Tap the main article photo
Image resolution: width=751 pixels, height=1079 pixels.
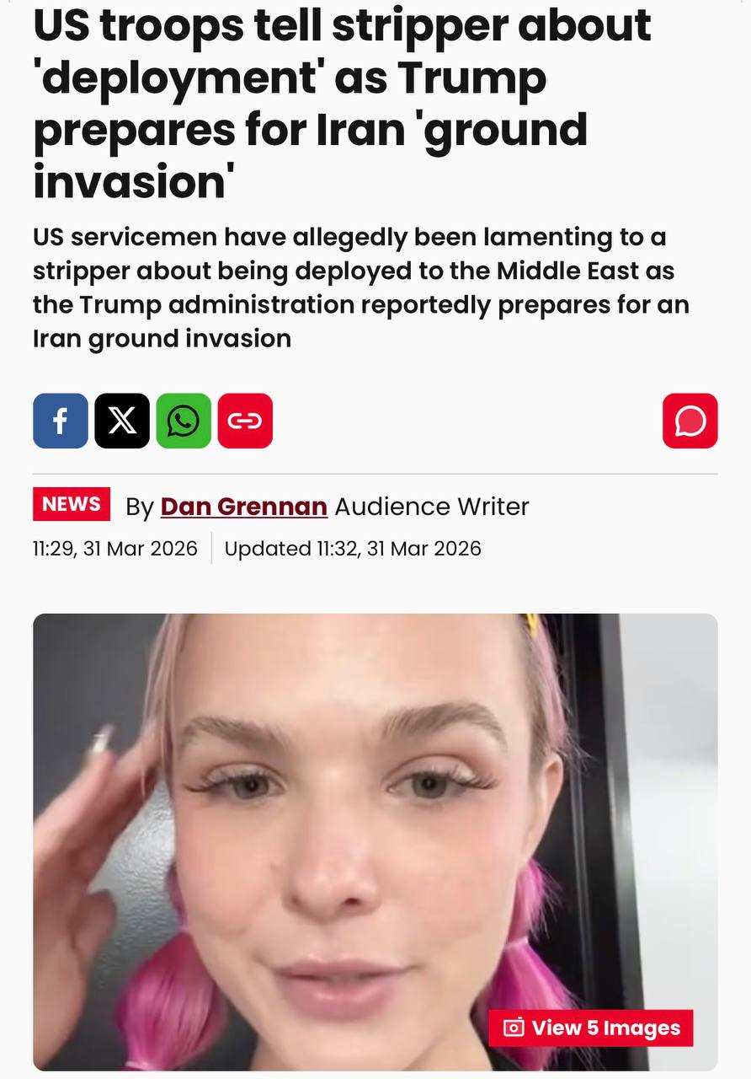(x=375, y=841)
